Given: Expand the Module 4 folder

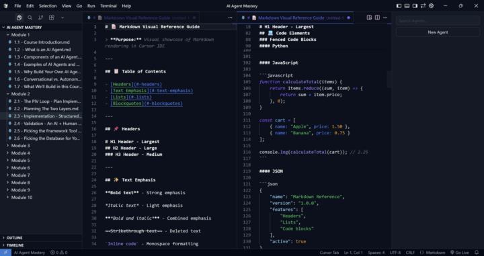Looking at the screenshot, I should [x=41, y=153].
